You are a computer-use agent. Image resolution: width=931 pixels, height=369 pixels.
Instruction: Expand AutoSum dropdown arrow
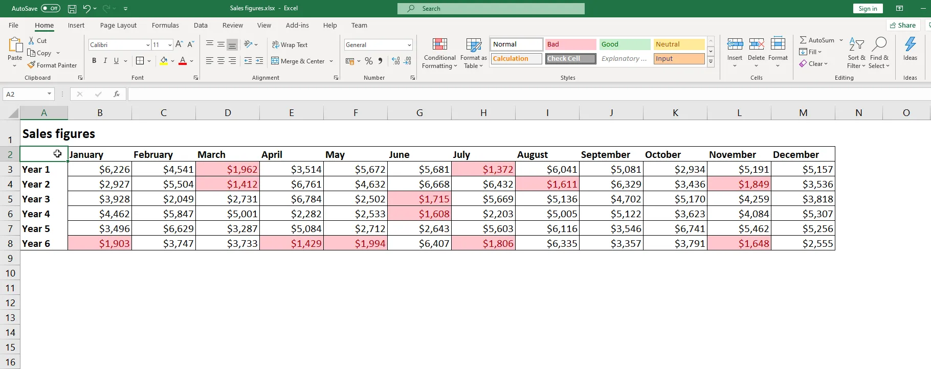[x=841, y=40]
